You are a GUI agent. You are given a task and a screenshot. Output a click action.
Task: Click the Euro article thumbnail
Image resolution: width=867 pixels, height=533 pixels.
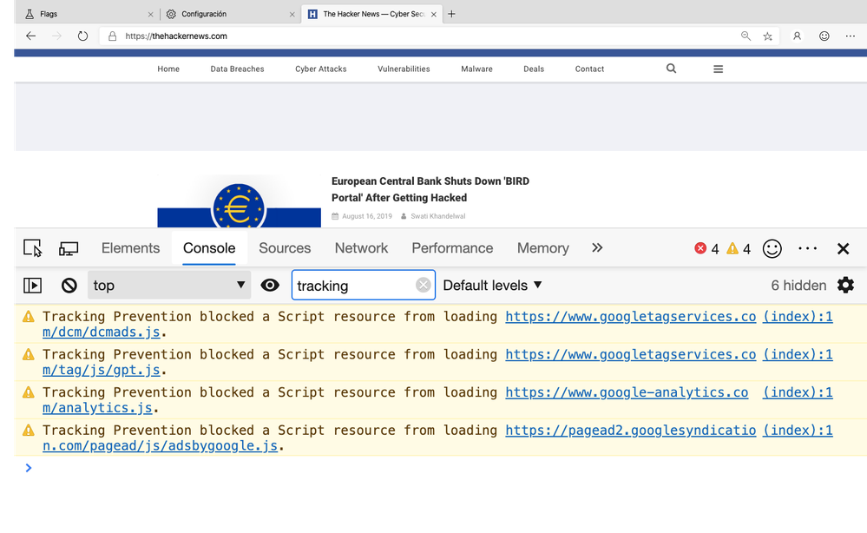[x=239, y=201]
